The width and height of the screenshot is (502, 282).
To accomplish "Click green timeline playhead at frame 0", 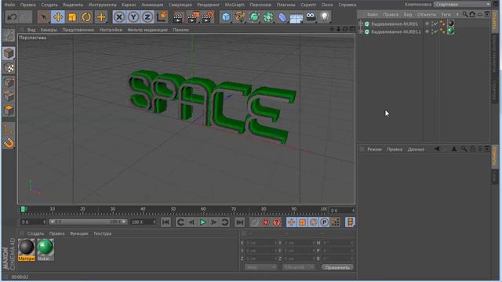I will pos(23,209).
